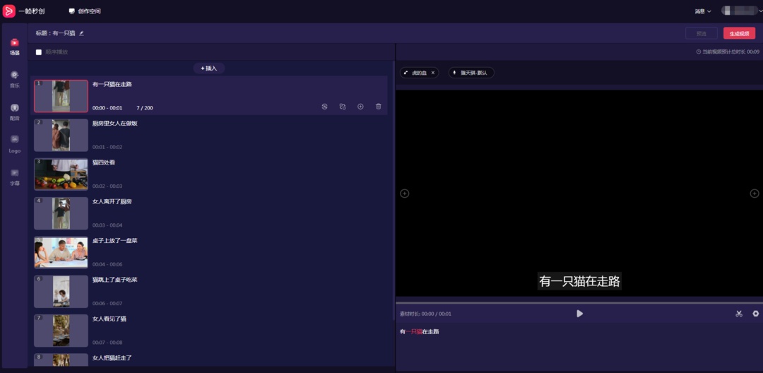Remove the 虎的血 music tag

tap(433, 73)
